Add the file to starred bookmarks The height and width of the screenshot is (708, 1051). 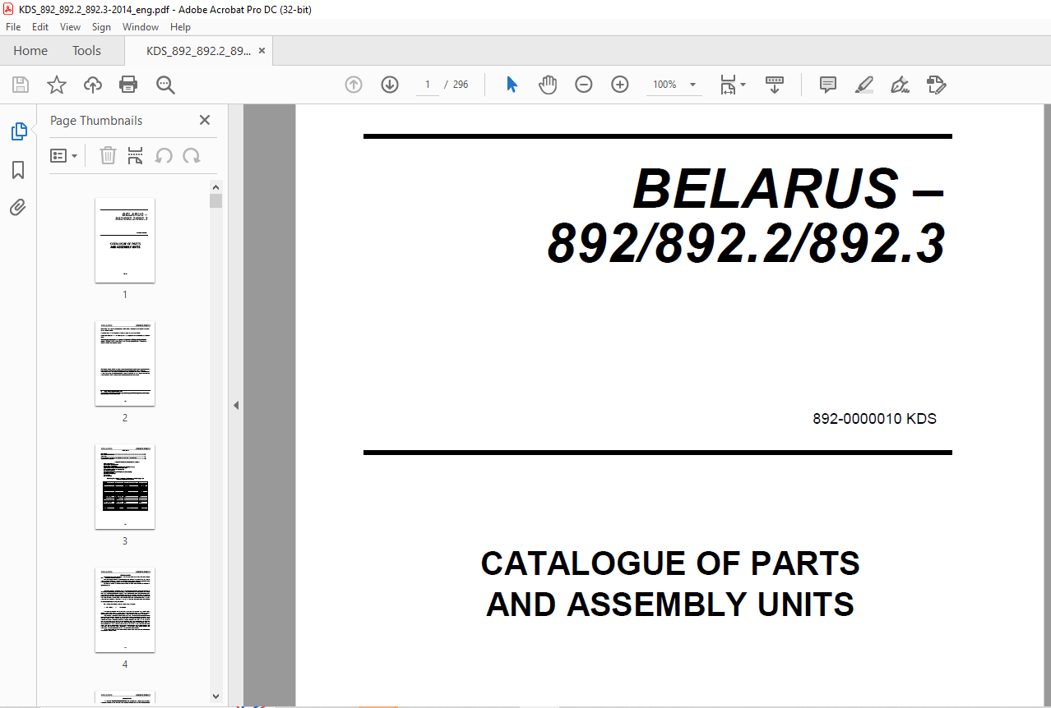point(57,85)
